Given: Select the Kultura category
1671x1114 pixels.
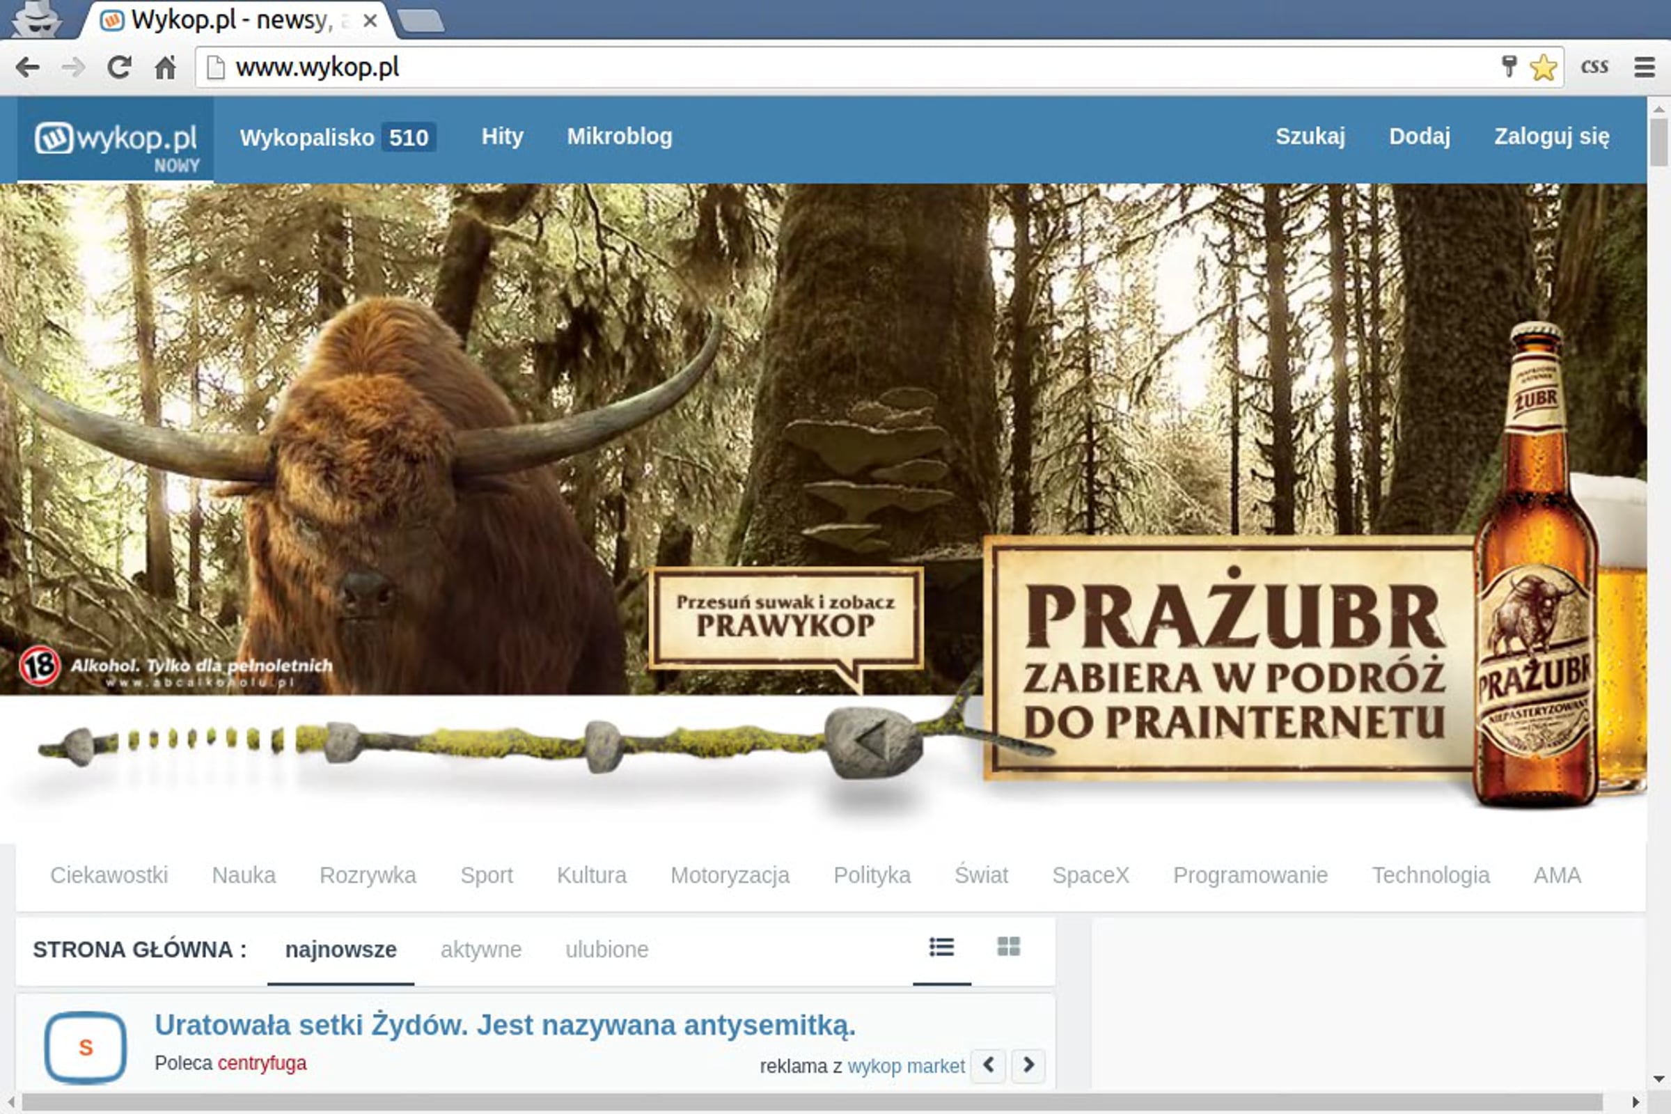Looking at the screenshot, I should pyautogui.click(x=592, y=875).
